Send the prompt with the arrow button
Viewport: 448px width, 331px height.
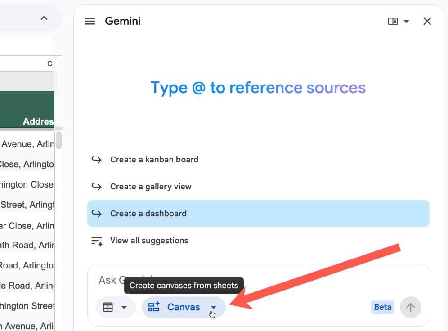click(x=411, y=307)
